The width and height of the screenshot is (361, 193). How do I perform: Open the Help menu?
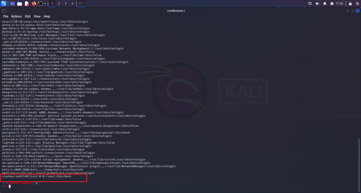[47, 16]
